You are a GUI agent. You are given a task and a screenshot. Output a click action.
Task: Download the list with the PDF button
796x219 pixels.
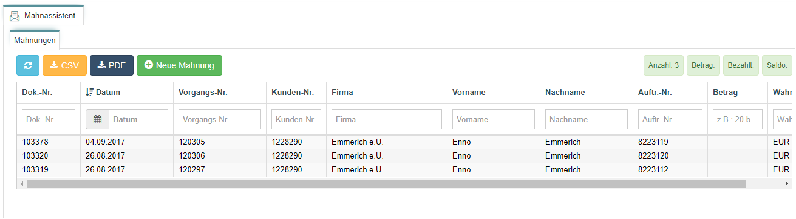pos(112,65)
